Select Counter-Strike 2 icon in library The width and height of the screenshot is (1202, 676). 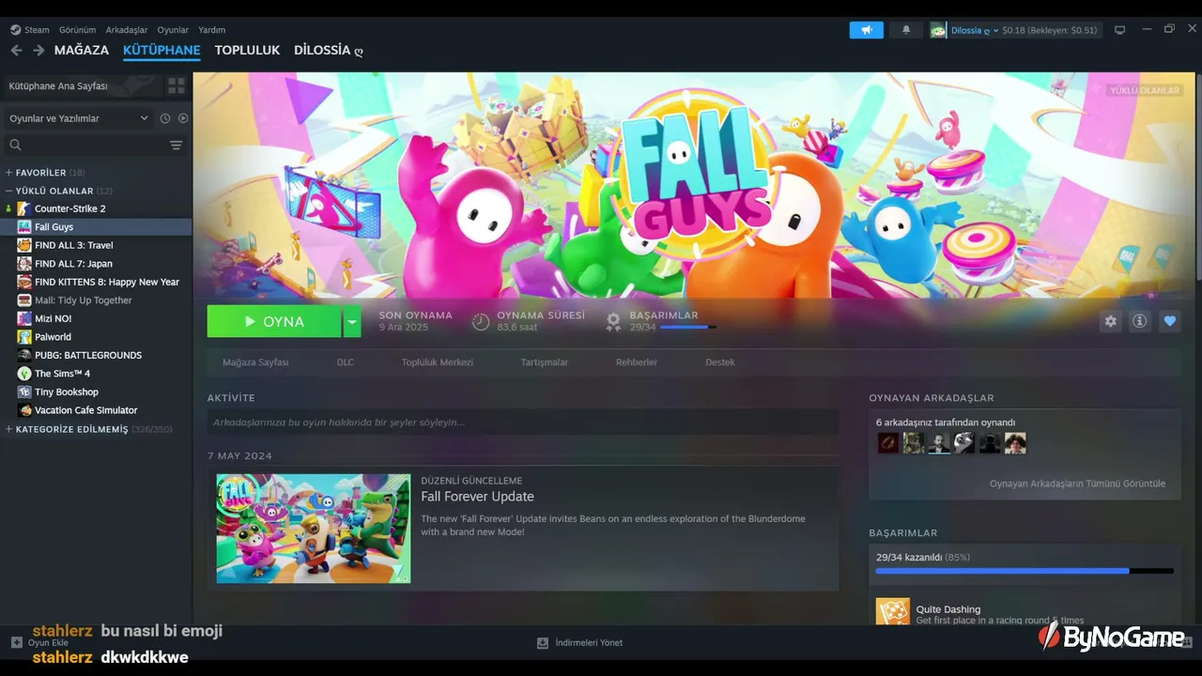tap(24, 208)
